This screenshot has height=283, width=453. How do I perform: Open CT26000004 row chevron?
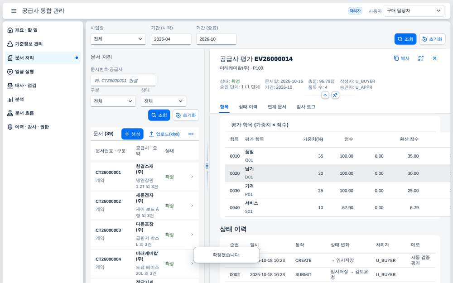(x=192, y=264)
